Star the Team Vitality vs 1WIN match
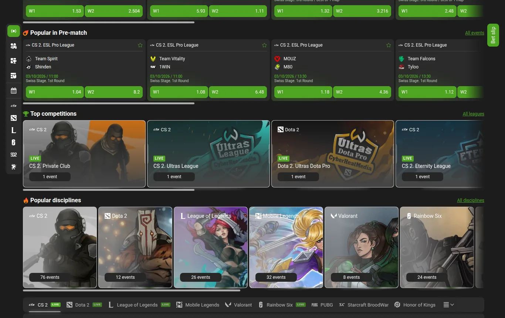505x318 pixels. tap(264, 45)
